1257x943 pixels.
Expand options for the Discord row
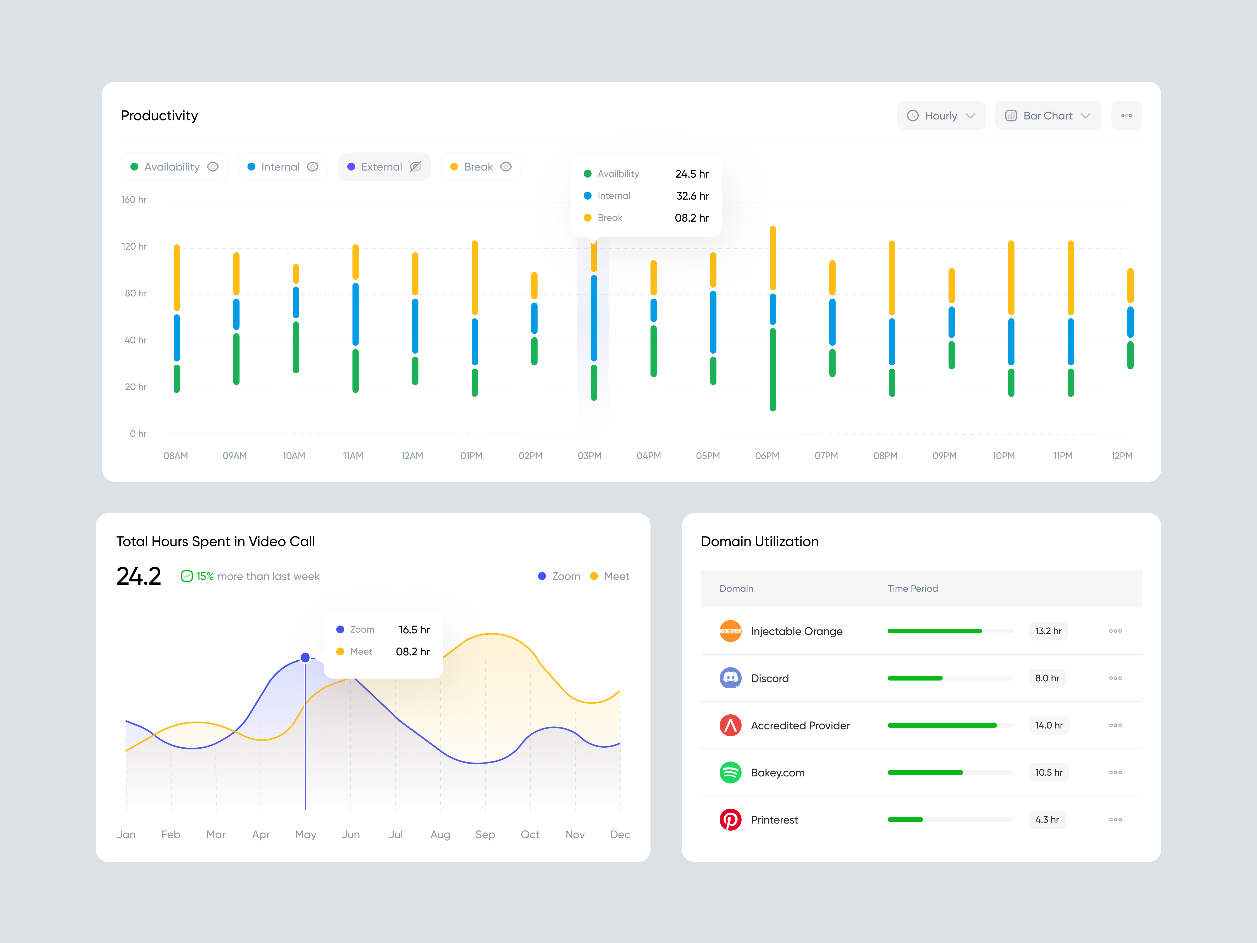(x=1115, y=678)
